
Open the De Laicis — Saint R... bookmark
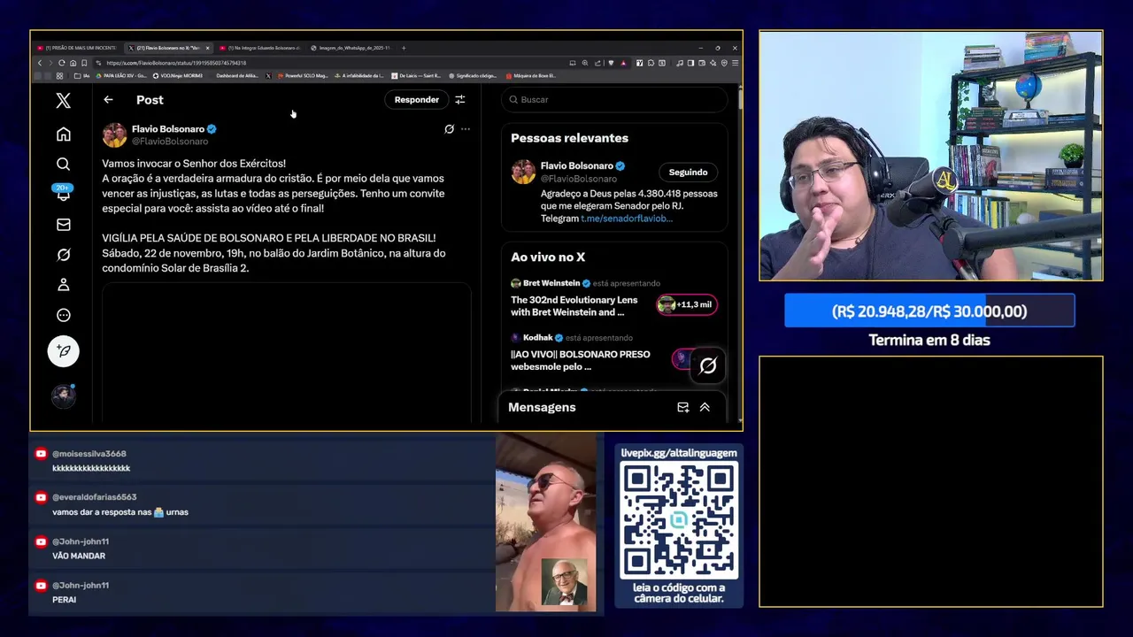[x=415, y=76]
